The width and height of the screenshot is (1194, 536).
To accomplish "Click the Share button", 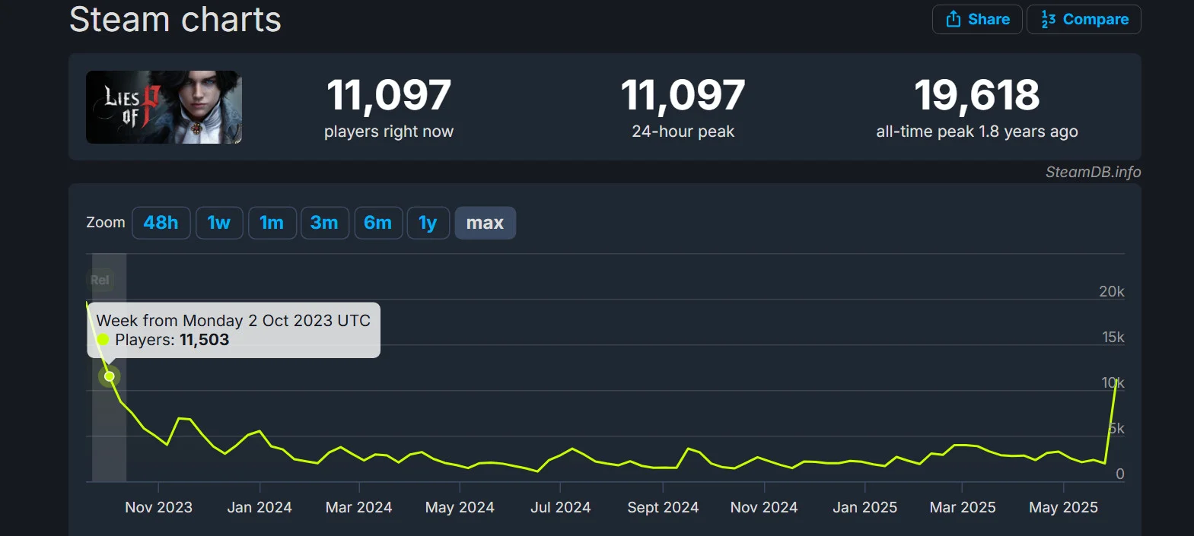I will pyautogui.click(x=977, y=19).
